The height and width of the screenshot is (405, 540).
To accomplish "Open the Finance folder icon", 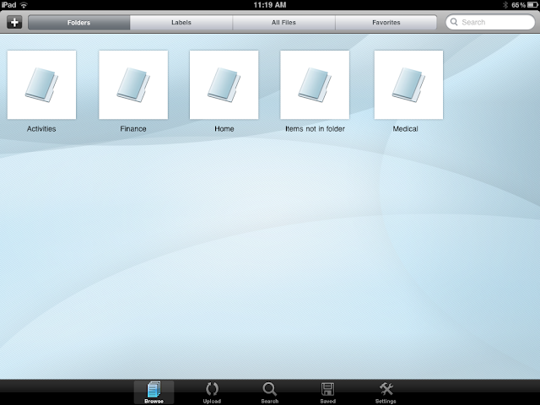I will [133, 84].
